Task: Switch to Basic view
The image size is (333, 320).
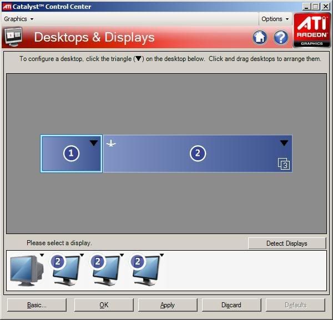Action: point(37,305)
